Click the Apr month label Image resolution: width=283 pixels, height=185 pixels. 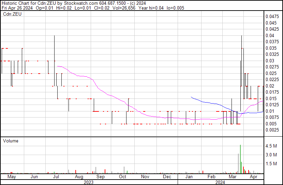(253, 177)
